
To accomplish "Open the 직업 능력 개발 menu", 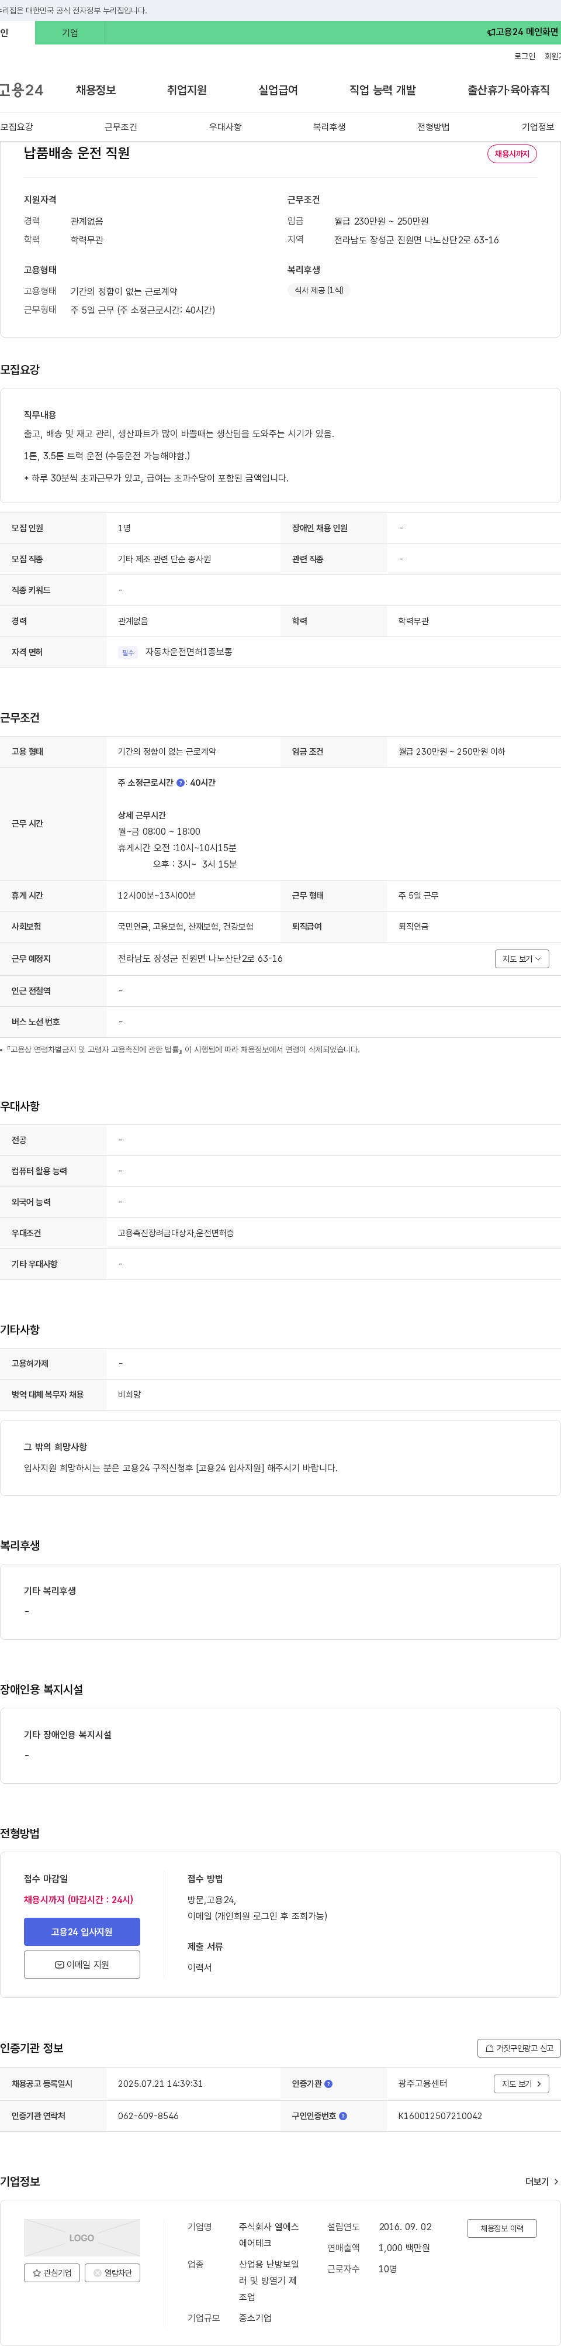I will coord(382,90).
